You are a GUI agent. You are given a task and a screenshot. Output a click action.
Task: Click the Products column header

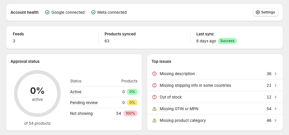pos(129,81)
